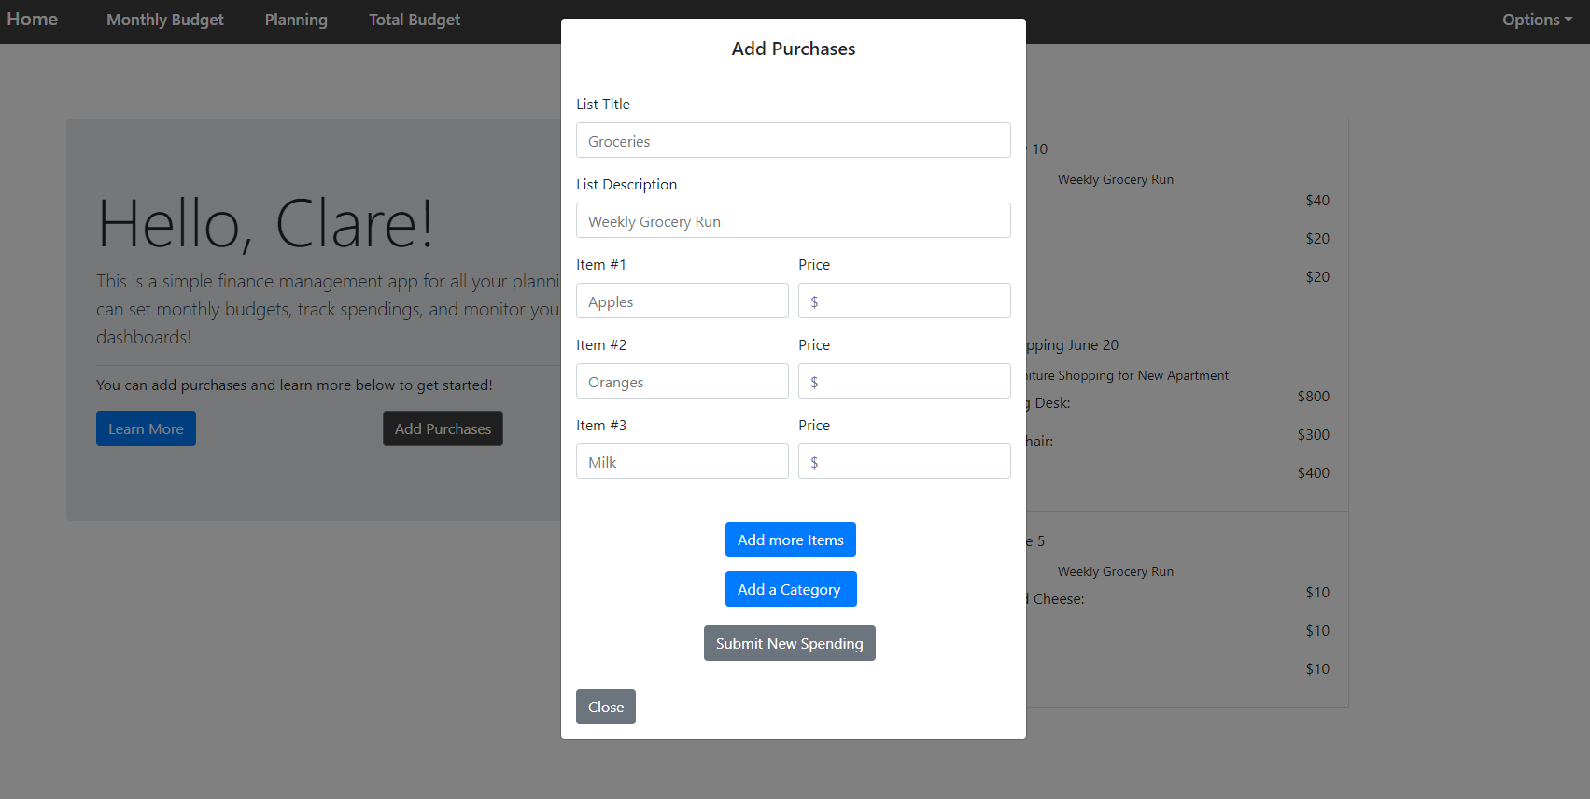Viewport: 1590px width, 799px height.
Task: Click the Price field beside Apples
Action: coord(903,301)
